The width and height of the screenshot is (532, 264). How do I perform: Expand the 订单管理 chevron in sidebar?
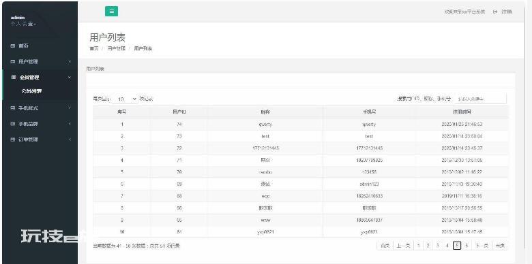click(70, 139)
